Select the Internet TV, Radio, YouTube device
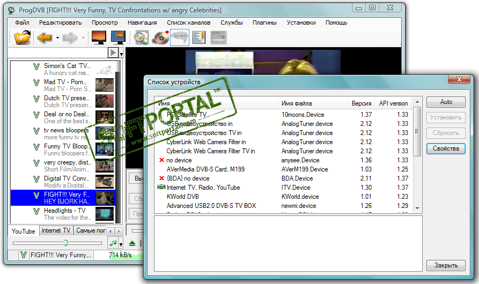 284,188
